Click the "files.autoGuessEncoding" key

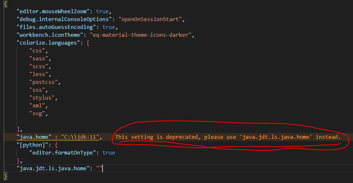point(56,27)
